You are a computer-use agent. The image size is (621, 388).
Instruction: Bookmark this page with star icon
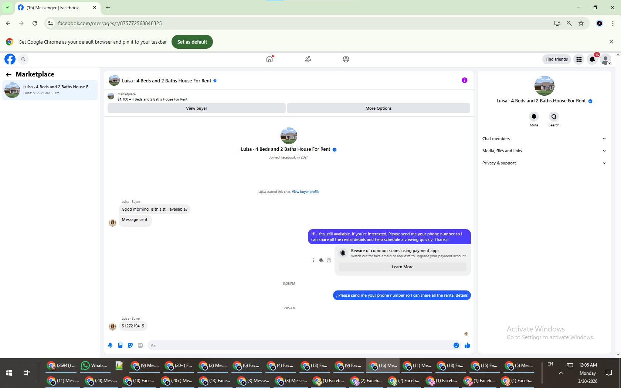(x=581, y=23)
